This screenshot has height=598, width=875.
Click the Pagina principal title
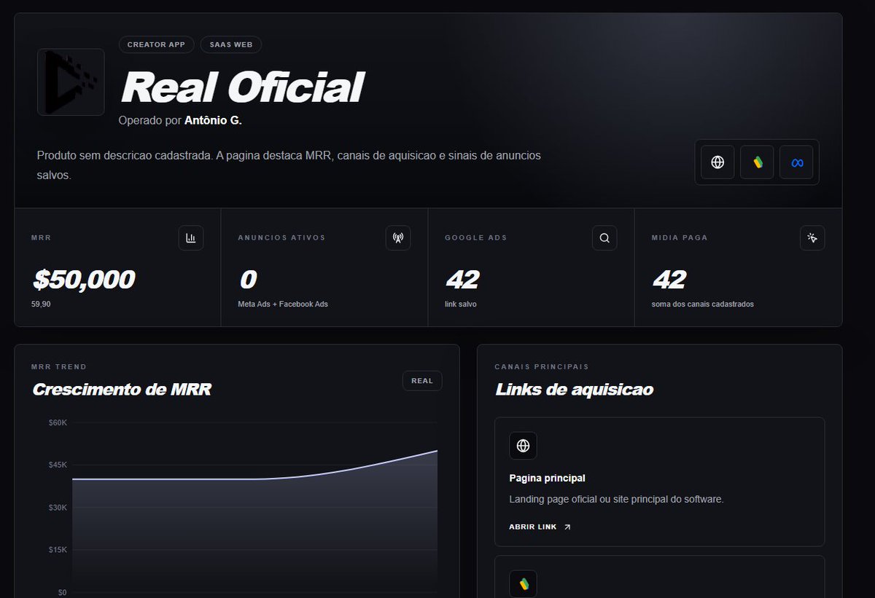click(547, 479)
